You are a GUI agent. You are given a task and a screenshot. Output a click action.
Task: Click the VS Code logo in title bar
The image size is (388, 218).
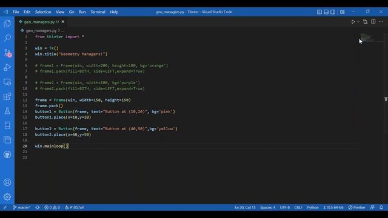5,12
